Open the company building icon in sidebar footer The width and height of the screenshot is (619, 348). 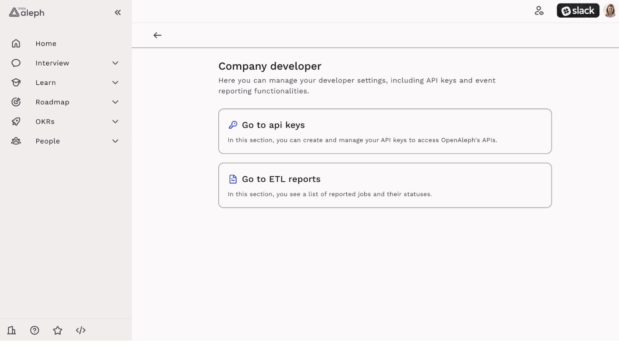coord(12,330)
